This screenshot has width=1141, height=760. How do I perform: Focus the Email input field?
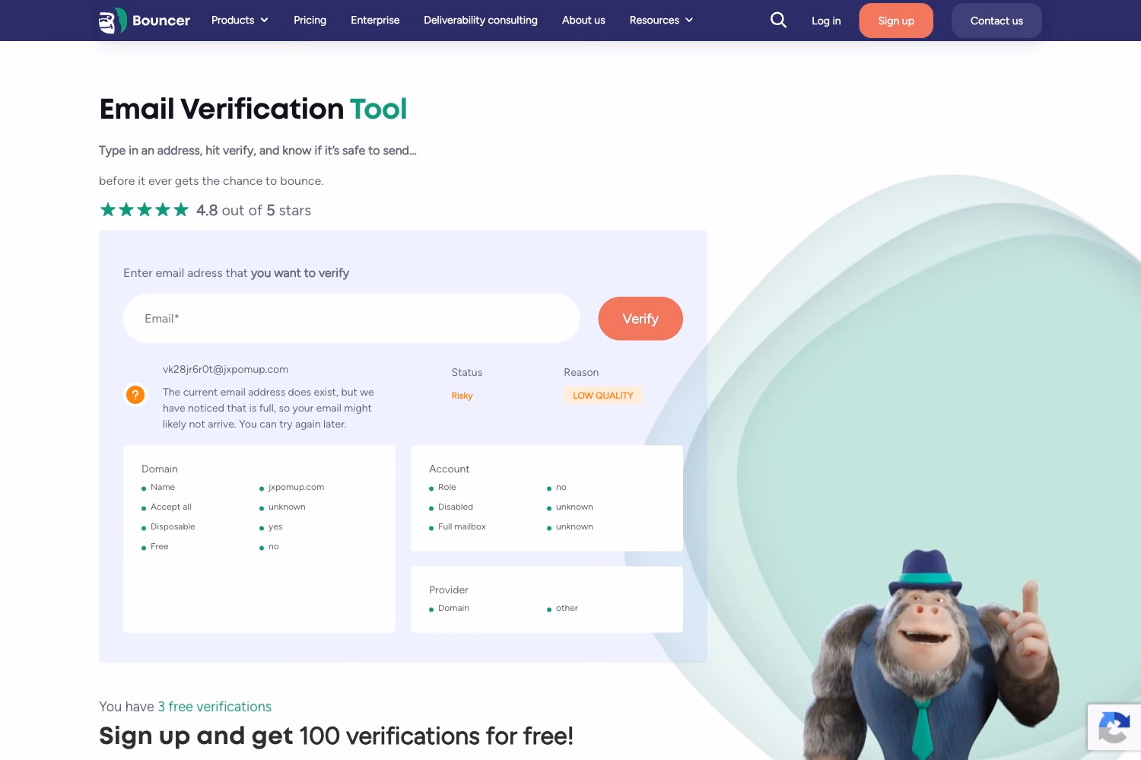[351, 319]
